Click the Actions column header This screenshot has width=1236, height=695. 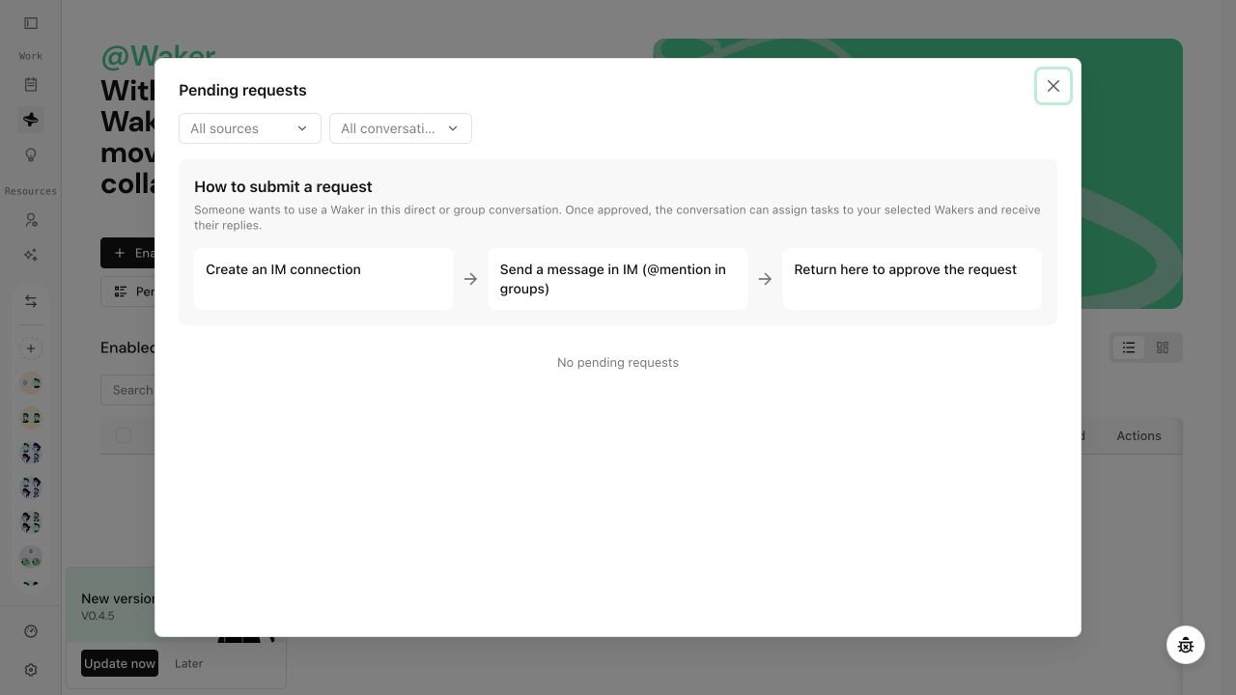click(1138, 435)
